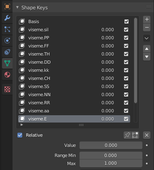Viewport: 154px width, 170px height.
Task: Open the Material properties tab
Action: (x=7, y=75)
